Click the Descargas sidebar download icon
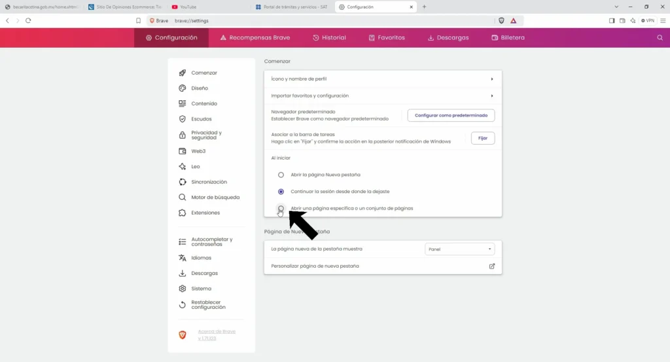 click(183, 273)
